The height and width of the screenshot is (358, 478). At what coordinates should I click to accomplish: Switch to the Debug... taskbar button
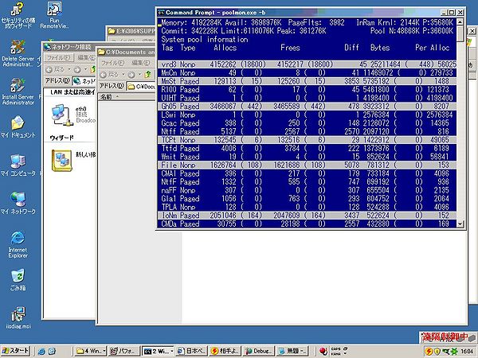click(260, 352)
